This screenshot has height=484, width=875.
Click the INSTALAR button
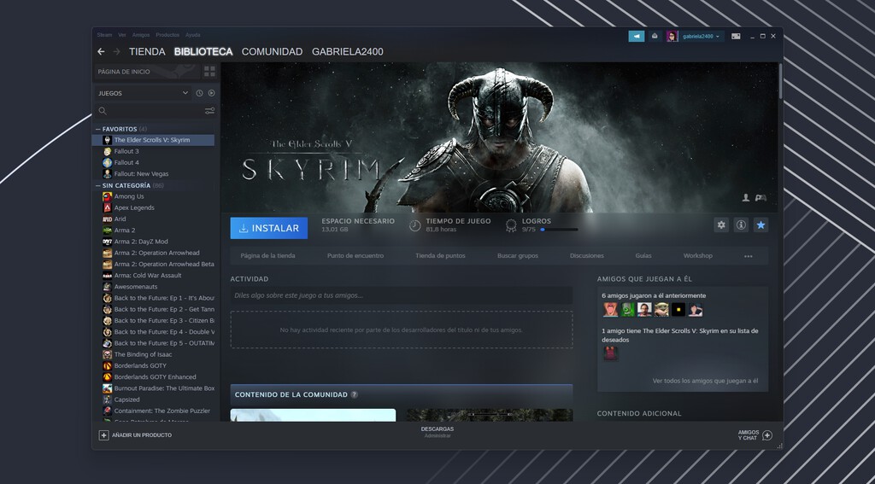tap(269, 228)
